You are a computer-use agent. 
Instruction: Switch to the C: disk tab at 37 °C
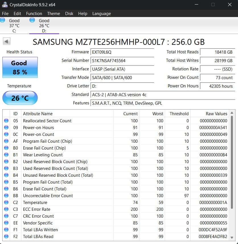tap(14, 26)
